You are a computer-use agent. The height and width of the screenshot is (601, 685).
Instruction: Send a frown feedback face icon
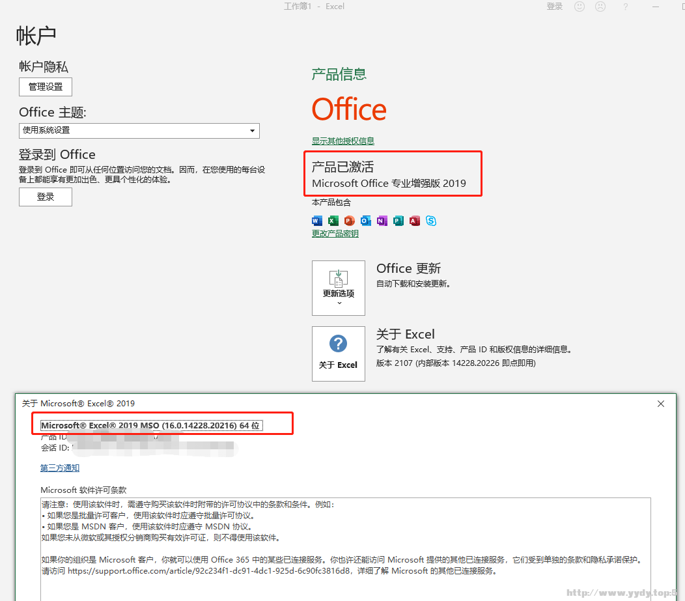(x=601, y=7)
